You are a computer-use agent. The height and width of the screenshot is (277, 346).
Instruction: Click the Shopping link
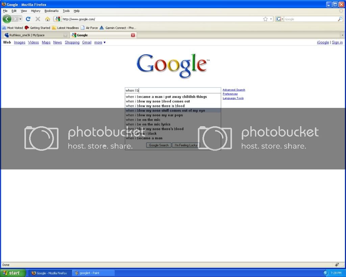tap(72, 42)
